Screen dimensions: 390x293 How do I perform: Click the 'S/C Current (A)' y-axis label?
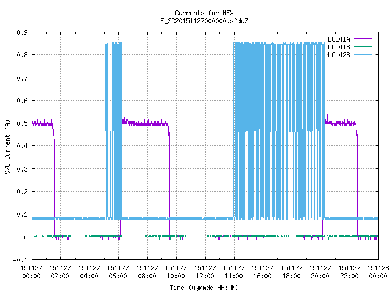click(x=7, y=147)
